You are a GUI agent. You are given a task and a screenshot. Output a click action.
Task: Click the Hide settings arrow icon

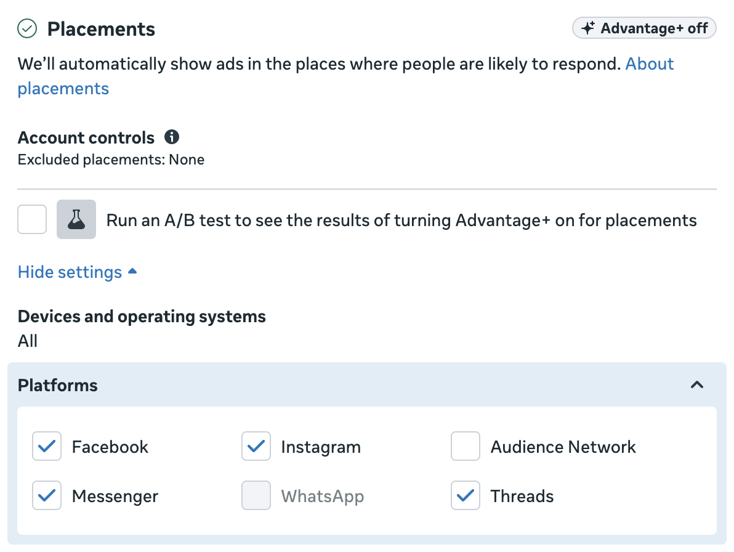[x=132, y=272]
